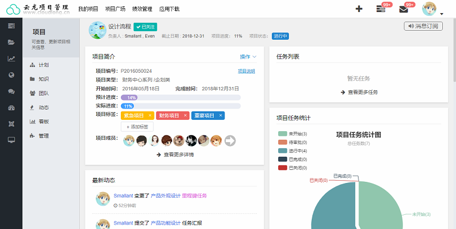
Task: Click the 预计进度 14% progress bar
Action: 181,97
